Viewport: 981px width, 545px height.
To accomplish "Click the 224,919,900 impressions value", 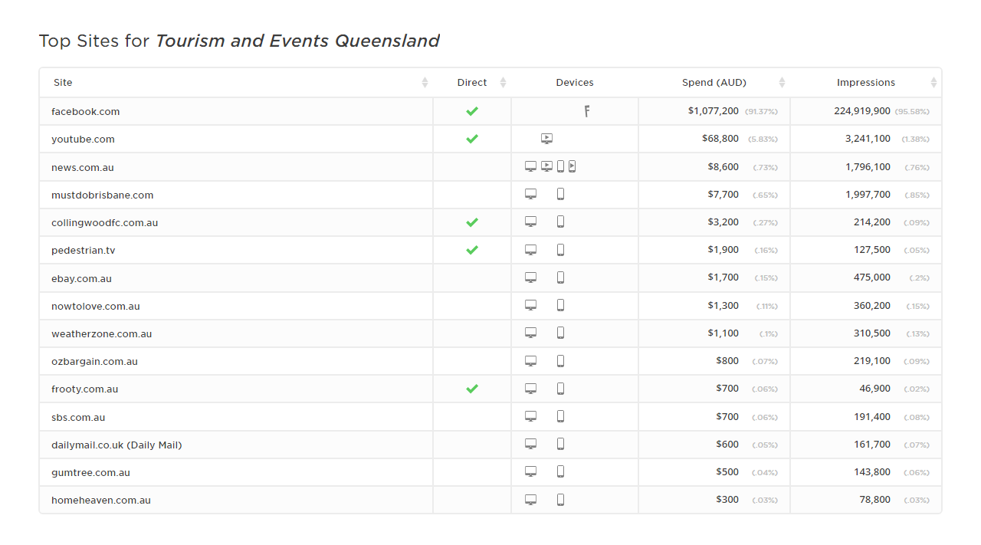I will pyautogui.click(x=862, y=111).
